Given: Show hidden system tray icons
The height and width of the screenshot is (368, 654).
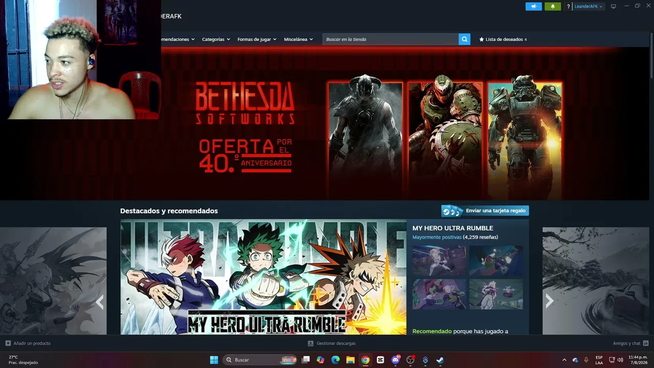Looking at the screenshot, I should point(564,360).
